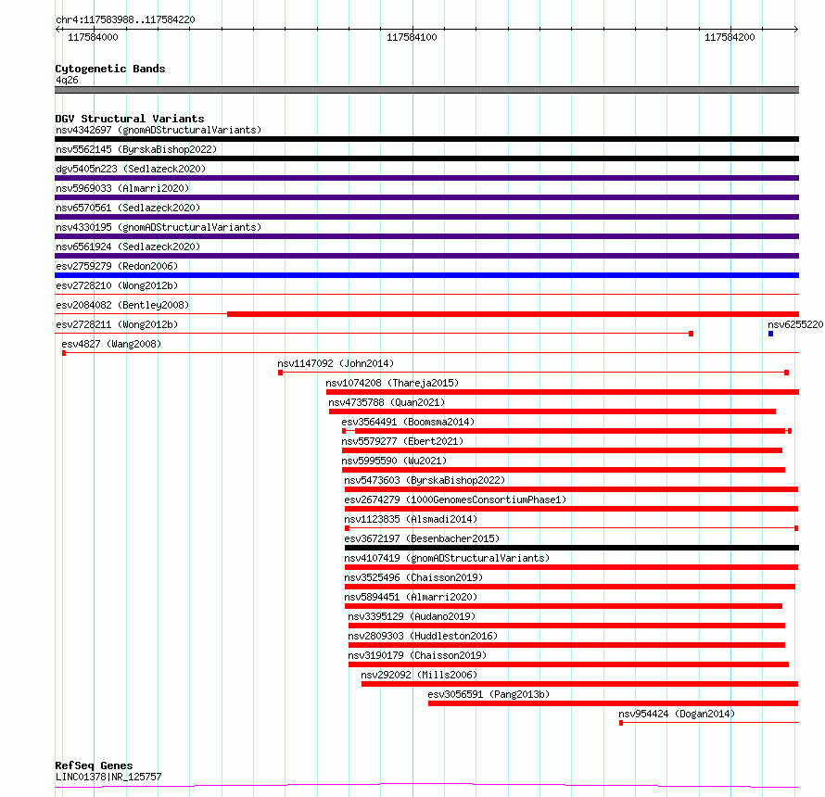Click esv2674279 (1000GenomesConsortiumPhase1) label

455,500
